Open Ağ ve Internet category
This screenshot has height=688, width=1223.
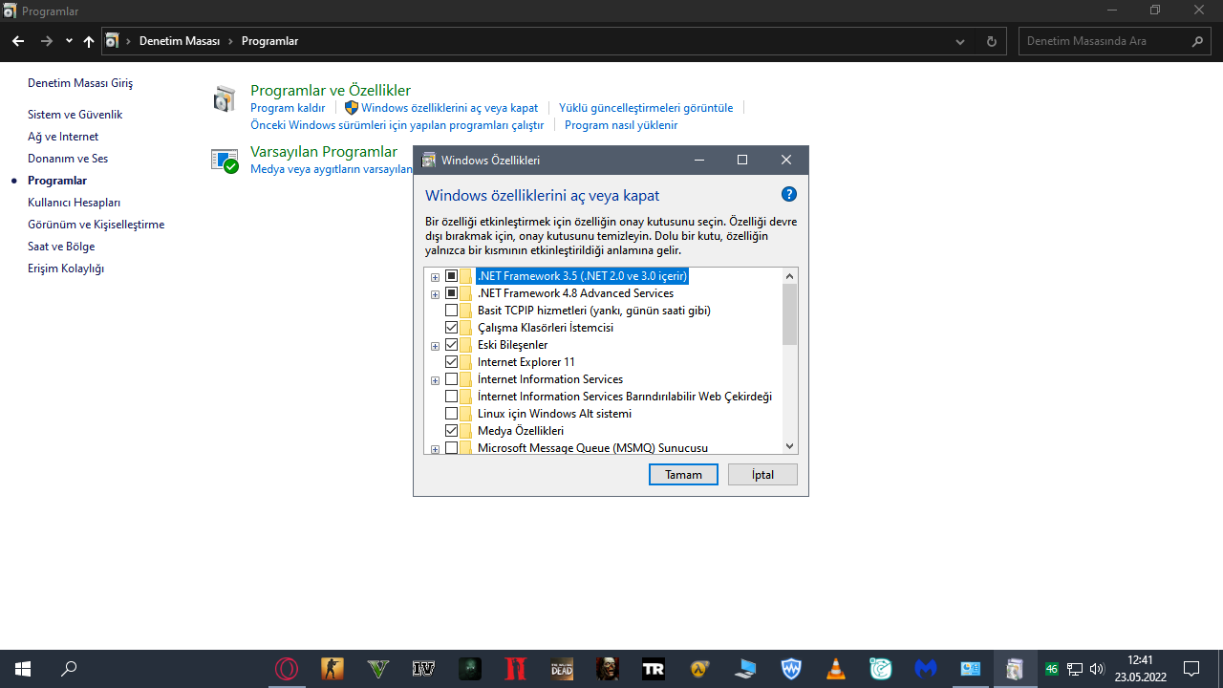click(x=63, y=137)
